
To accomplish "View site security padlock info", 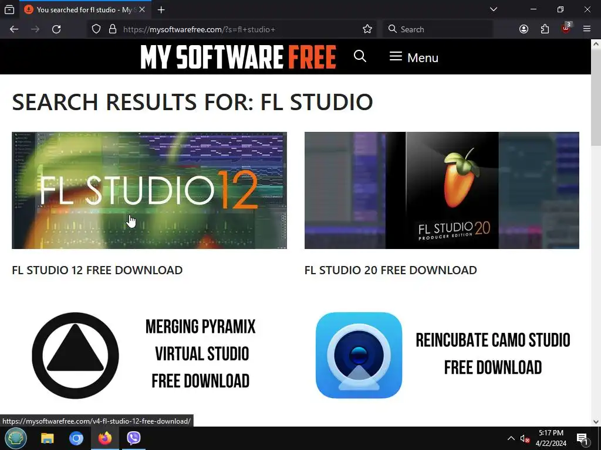I will [x=113, y=29].
